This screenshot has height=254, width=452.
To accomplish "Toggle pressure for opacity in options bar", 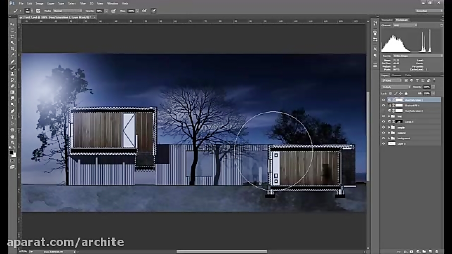I will point(114,11).
